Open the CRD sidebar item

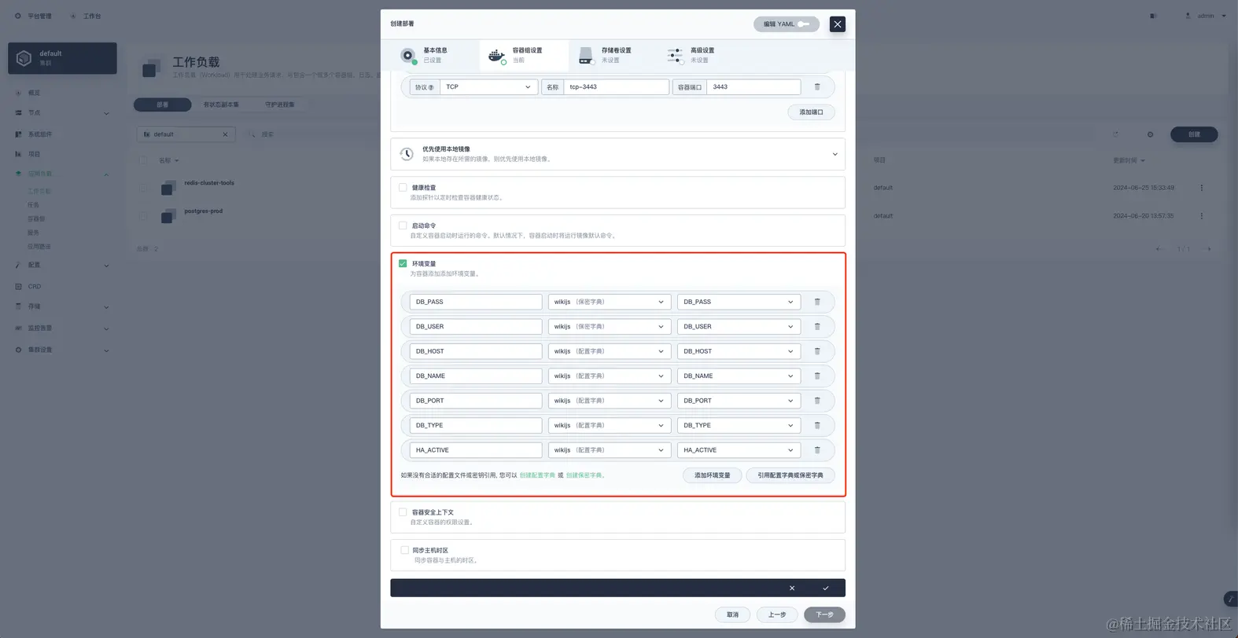pyautogui.click(x=34, y=287)
